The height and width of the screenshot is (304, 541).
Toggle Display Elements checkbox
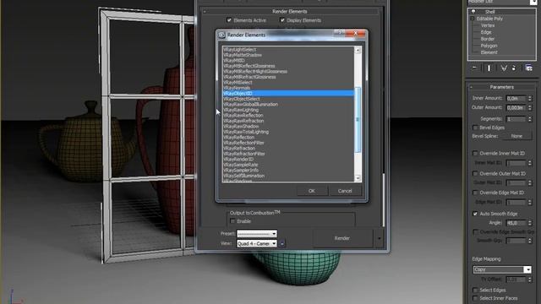[x=282, y=20]
